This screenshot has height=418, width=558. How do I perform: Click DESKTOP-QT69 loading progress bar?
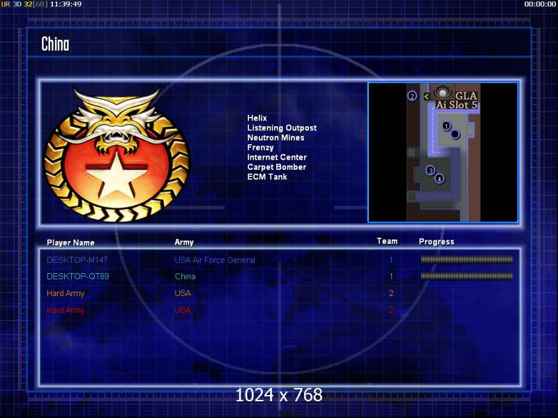click(x=467, y=276)
